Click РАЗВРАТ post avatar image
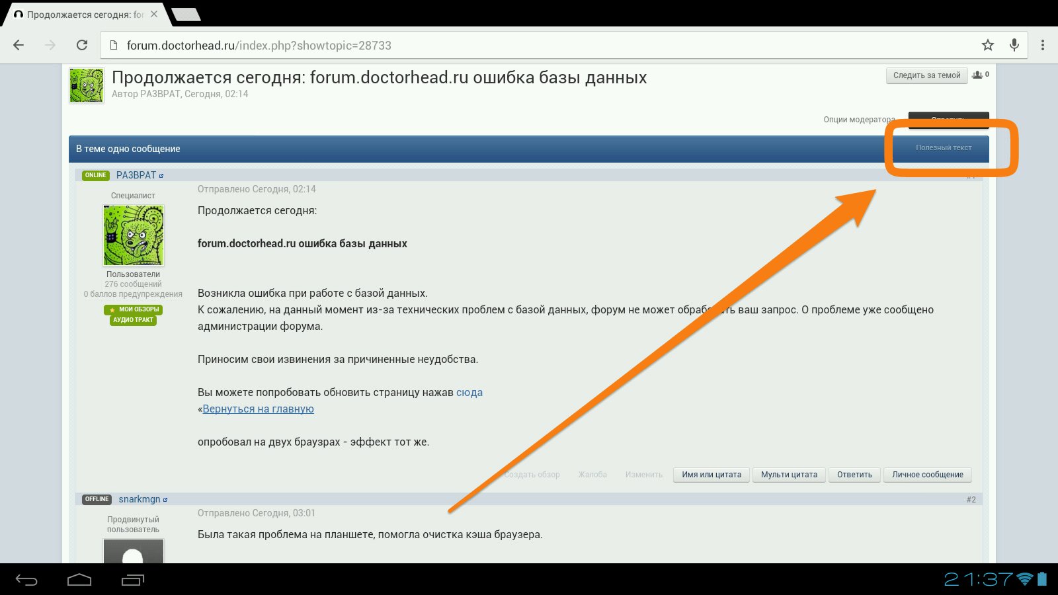 tap(134, 235)
